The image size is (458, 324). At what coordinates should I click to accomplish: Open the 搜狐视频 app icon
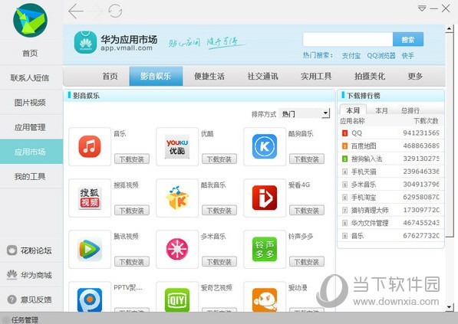(x=90, y=198)
